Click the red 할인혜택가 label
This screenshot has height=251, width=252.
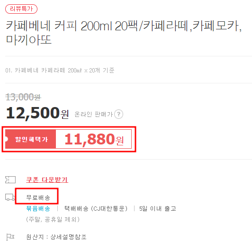[x=30, y=139]
